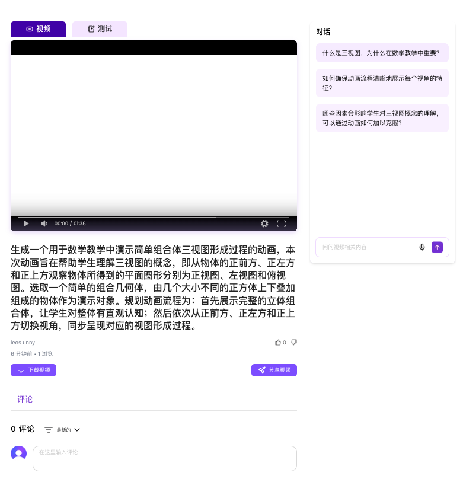Screen dimensions: 463x479
Task: Click the comment sort filter icon
Action: [x=49, y=430]
